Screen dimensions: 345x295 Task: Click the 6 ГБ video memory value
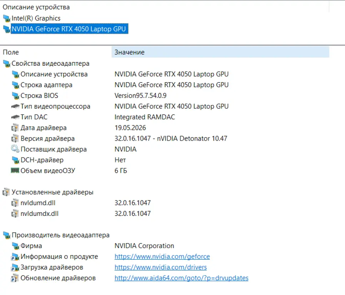click(121, 171)
